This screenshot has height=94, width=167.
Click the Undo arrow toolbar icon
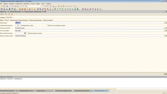21,6
